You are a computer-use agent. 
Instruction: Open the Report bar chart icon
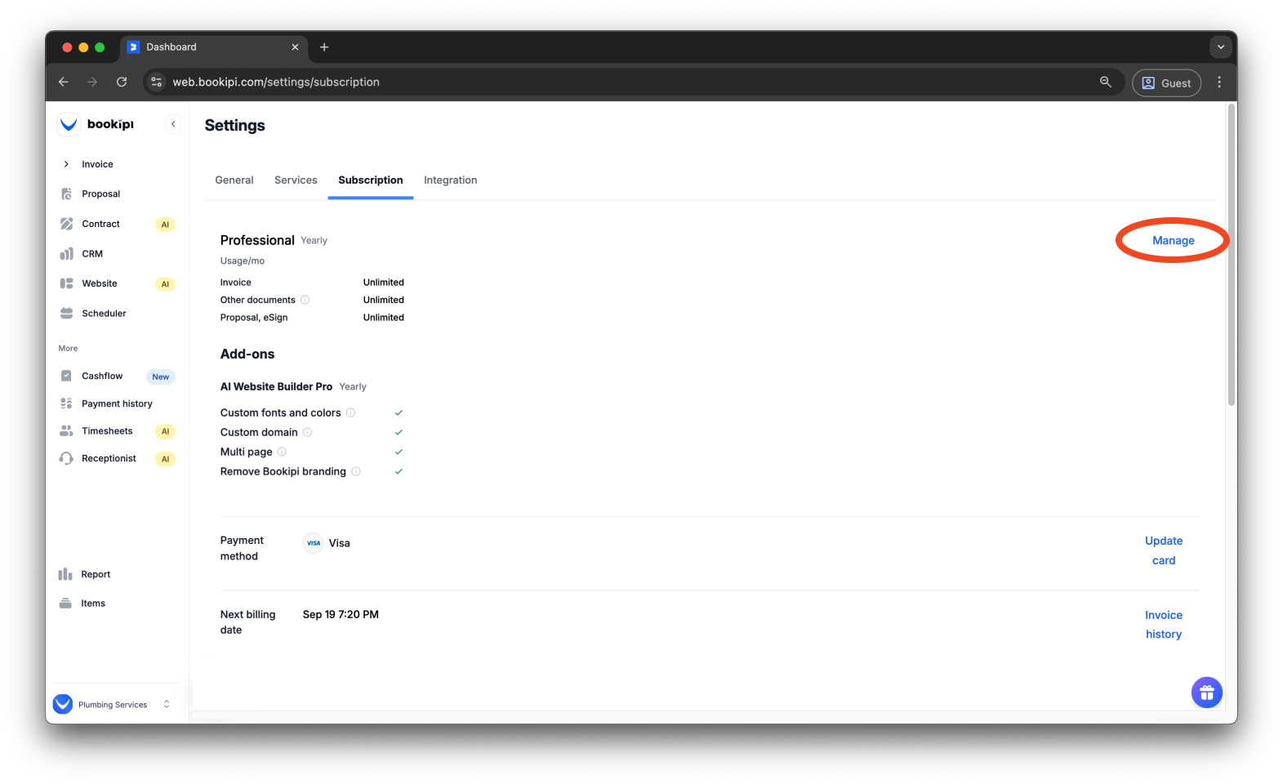point(65,574)
